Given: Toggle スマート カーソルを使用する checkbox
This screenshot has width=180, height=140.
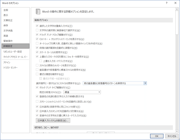Looking at the screenshot, I should click(x=37, y=52).
